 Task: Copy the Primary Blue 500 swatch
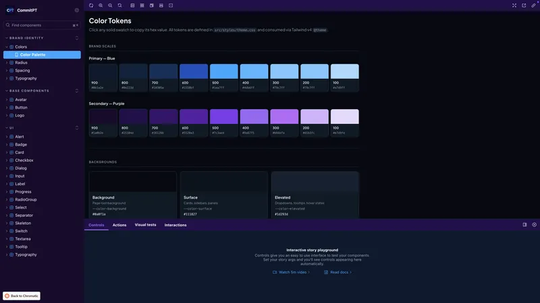coord(224,77)
